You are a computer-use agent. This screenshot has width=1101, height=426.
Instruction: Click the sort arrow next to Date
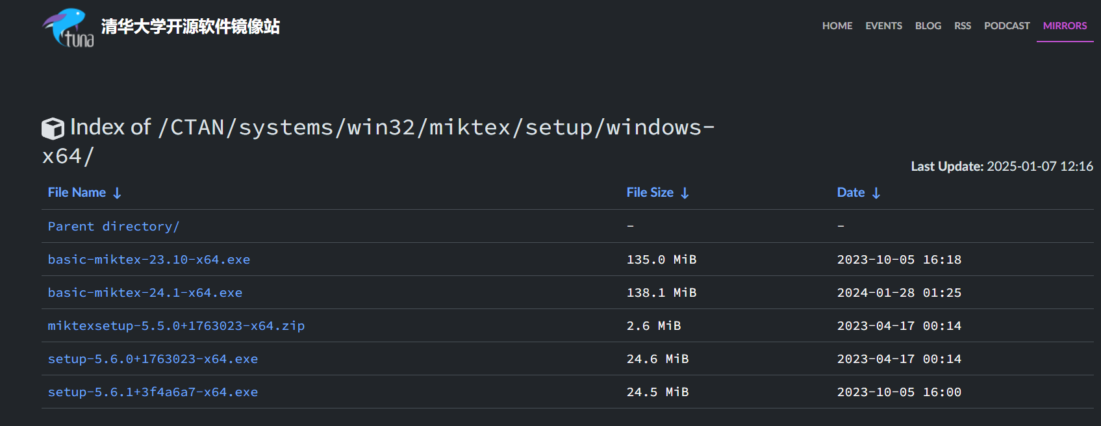876,193
